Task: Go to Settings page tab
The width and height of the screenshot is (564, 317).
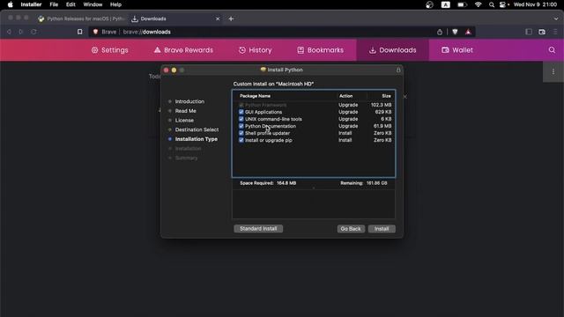Action: [109, 50]
